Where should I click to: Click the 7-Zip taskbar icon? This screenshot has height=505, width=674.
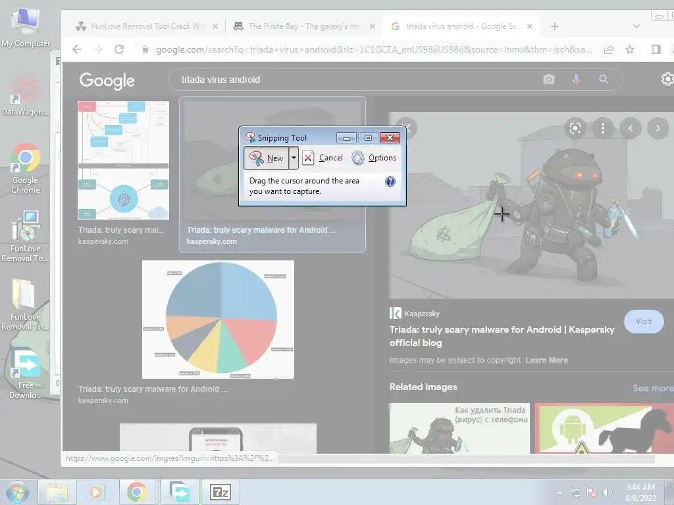point(220,492)
